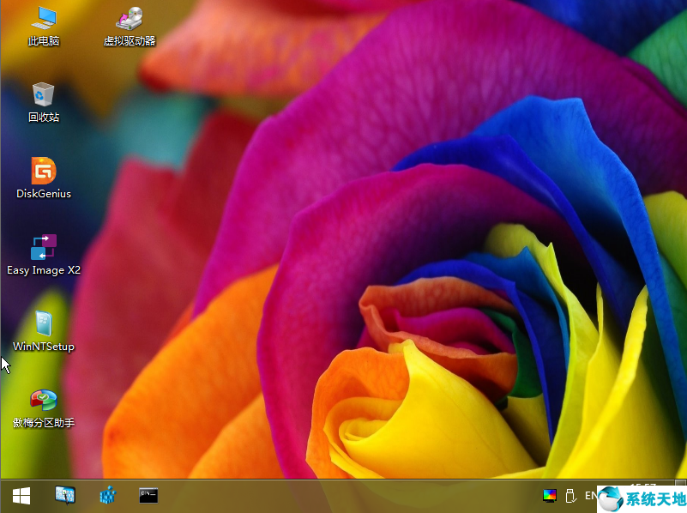Select the 傲梅分区助手 text label
The image size is (687, 513).
click(x=44, y=423)
